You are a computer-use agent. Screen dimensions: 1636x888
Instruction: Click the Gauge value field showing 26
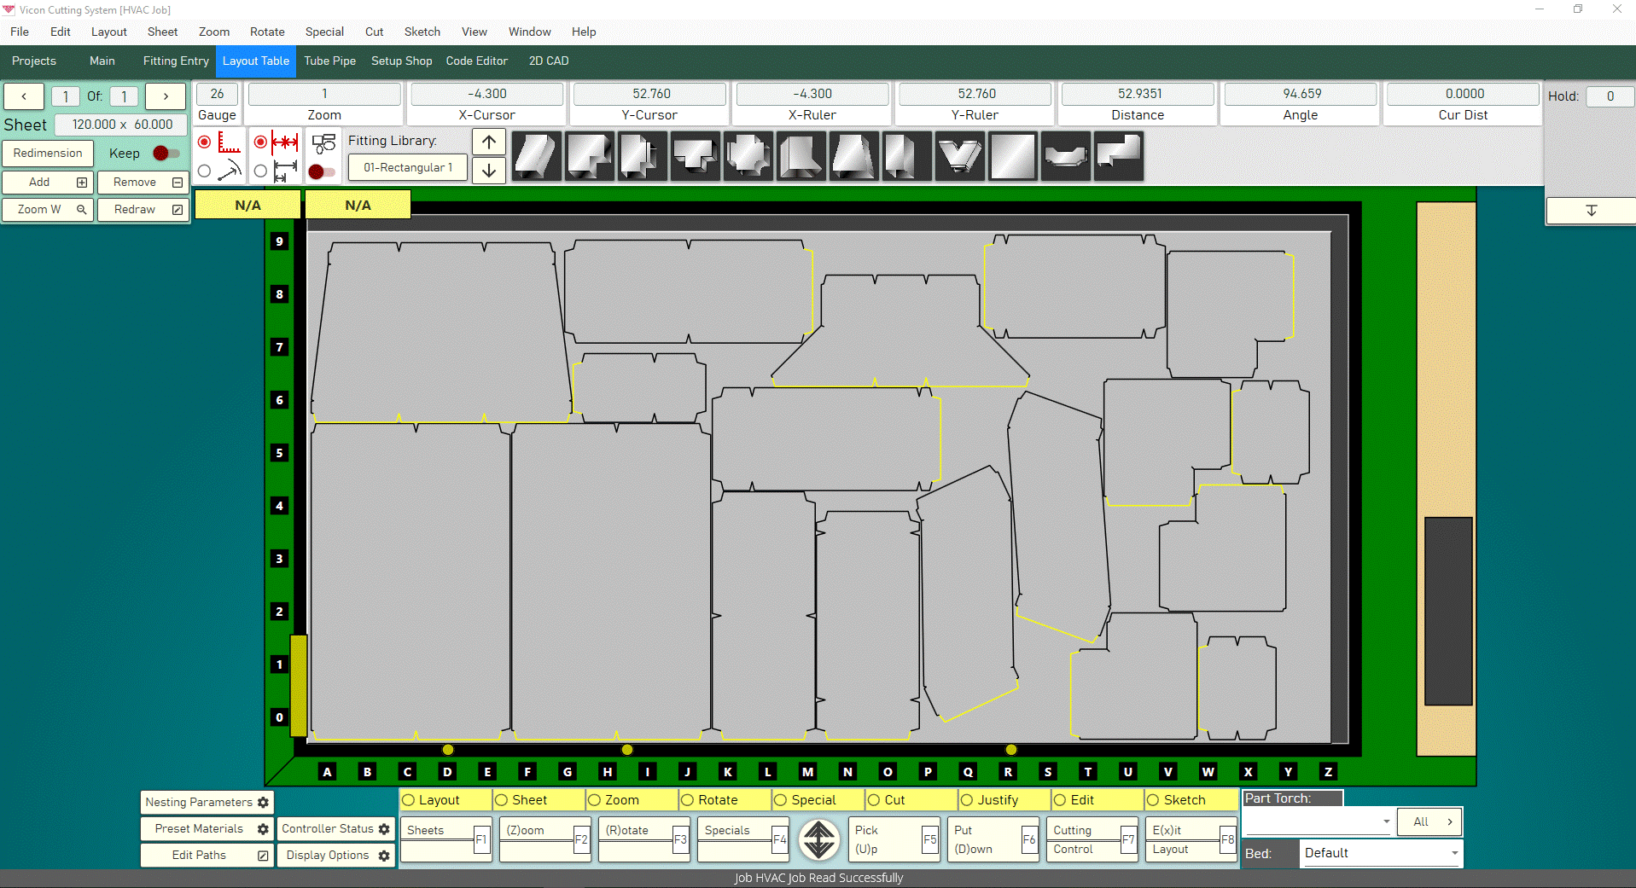(x=217, y=94)
